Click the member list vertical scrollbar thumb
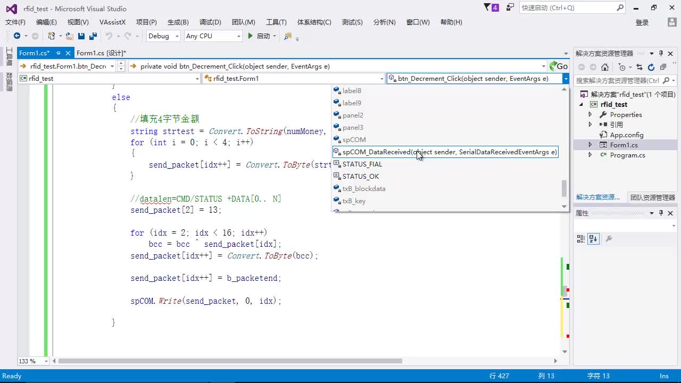Screen dimensions: 681x383 [564, 188]
